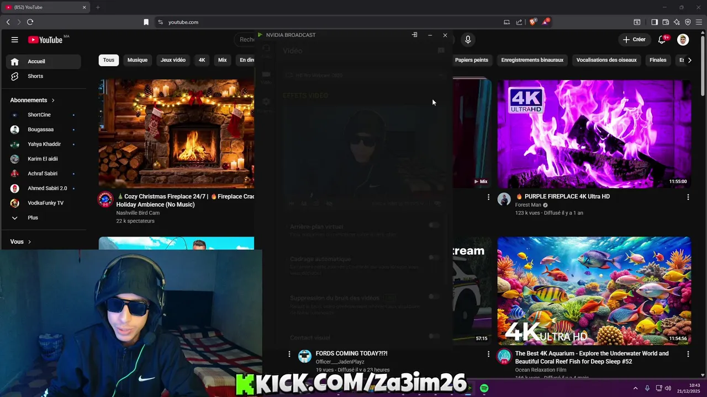Open the browser tab search icon

(x=637, y=22)
